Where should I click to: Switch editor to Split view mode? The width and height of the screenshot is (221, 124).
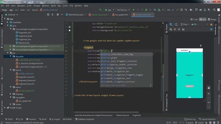click(x=203, y=19)
